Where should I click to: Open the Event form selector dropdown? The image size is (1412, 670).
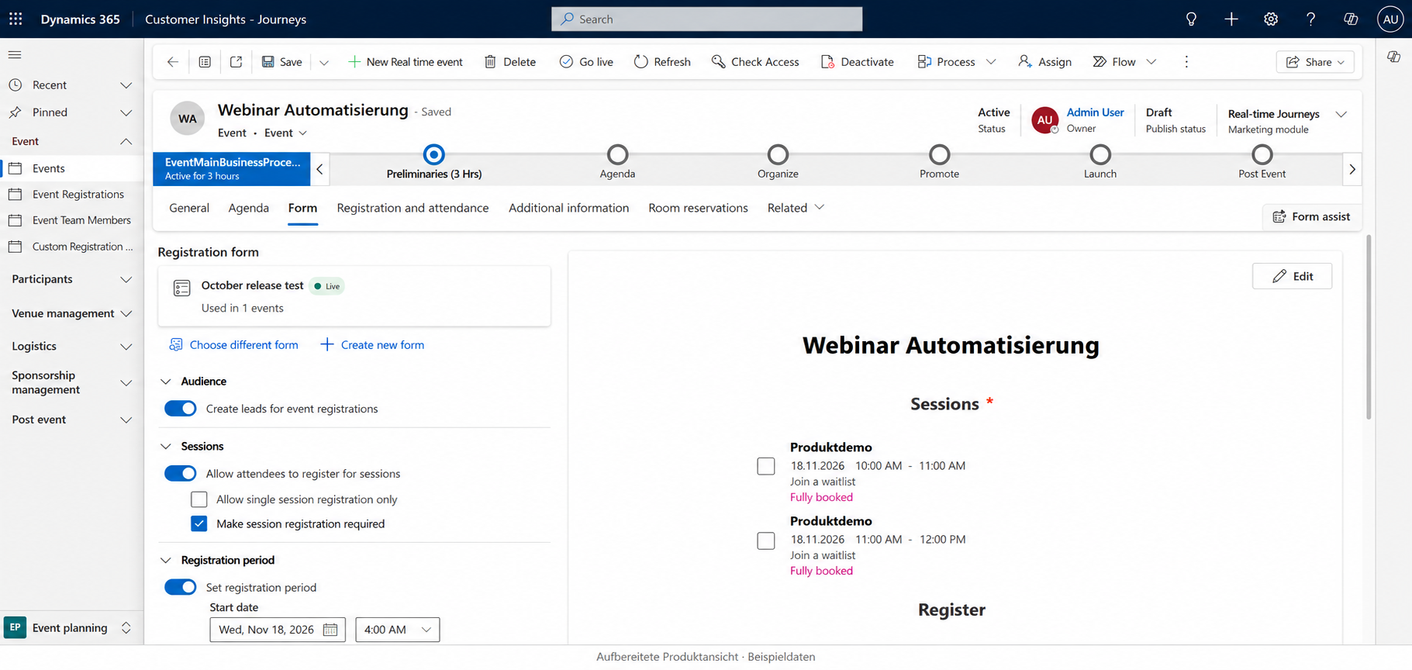coord(285,133)
